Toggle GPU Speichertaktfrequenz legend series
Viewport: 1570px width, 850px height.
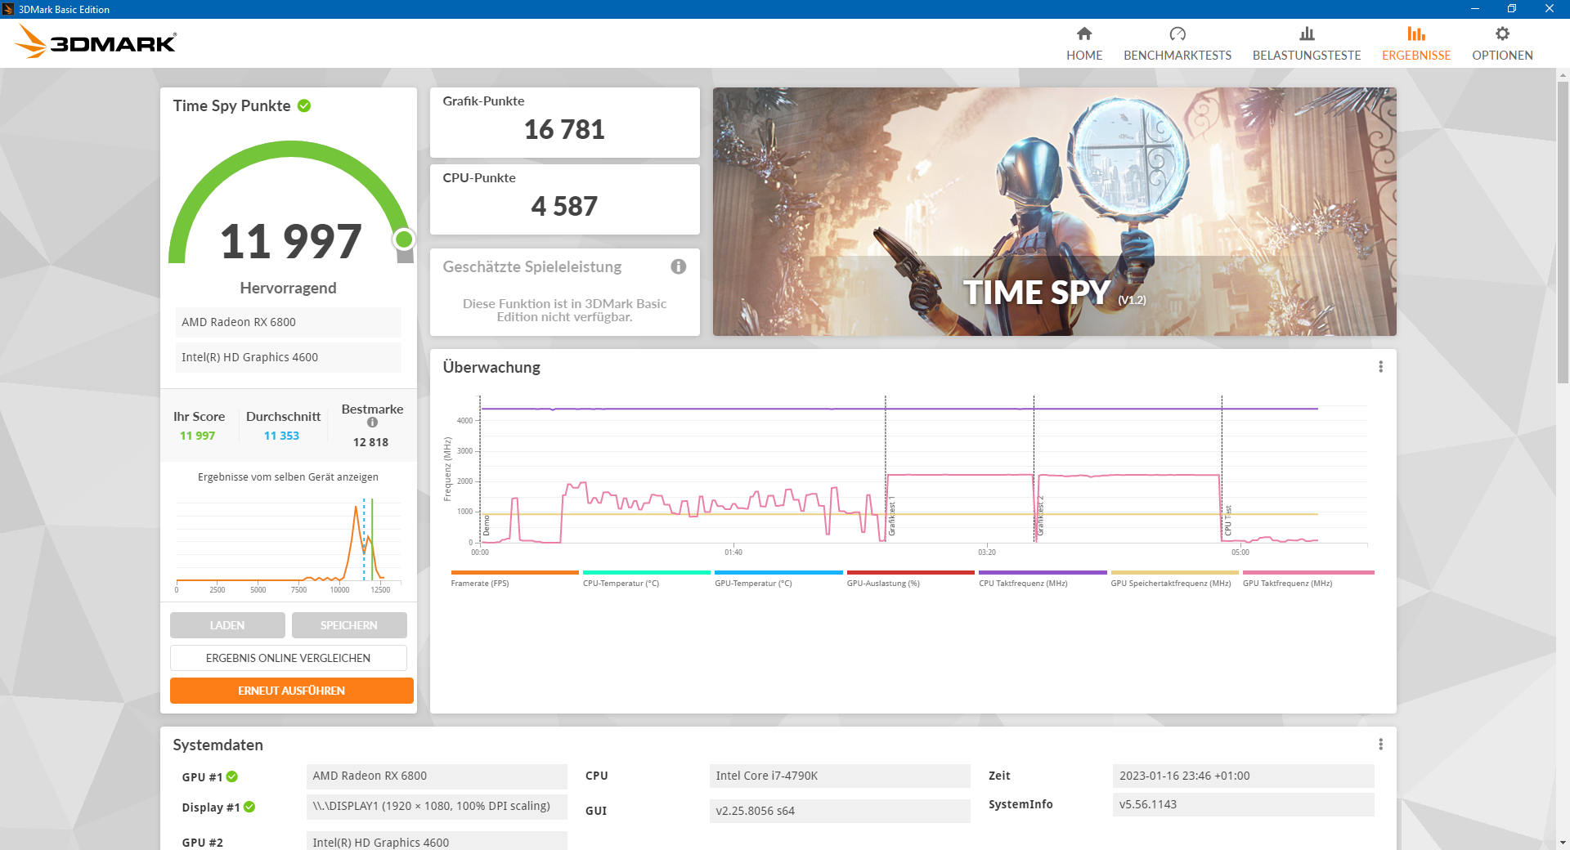1174,578
